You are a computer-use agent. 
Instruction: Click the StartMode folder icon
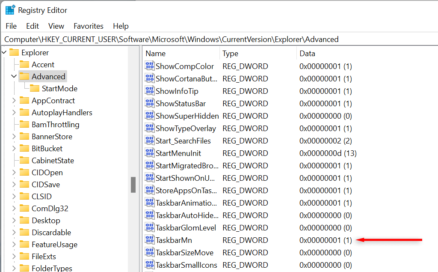(35, 89)
